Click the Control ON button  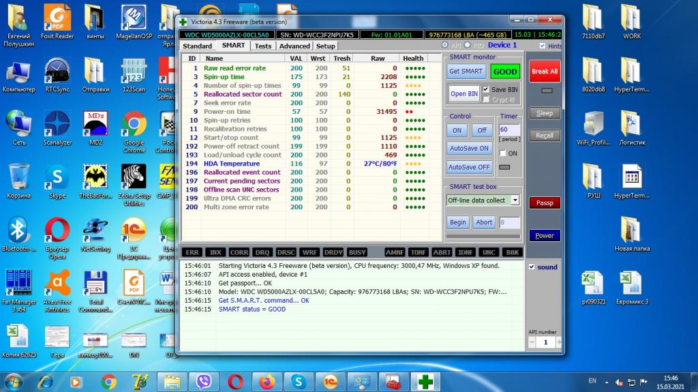(457, 130)
